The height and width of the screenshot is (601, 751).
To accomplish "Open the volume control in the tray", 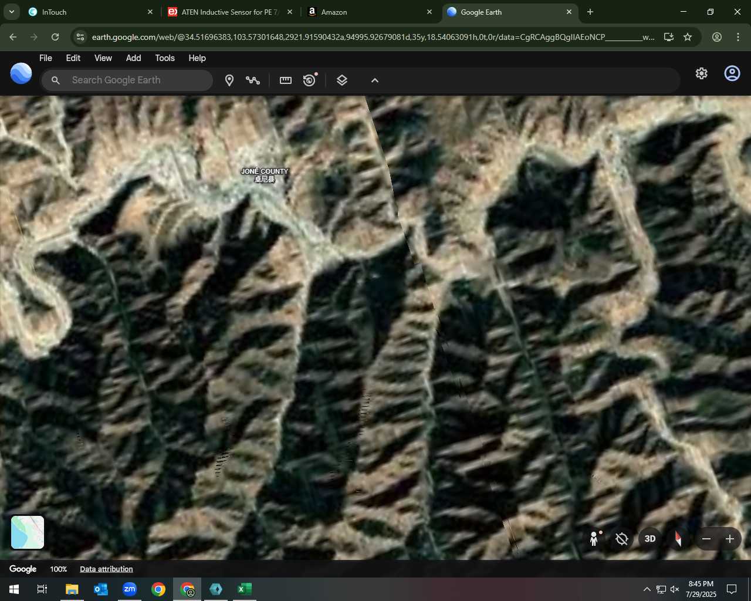I will 675,589.
